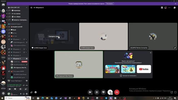Screen dimensions: 178x100
Task: Pop out the call window
Action: click(x=172, y=92)
